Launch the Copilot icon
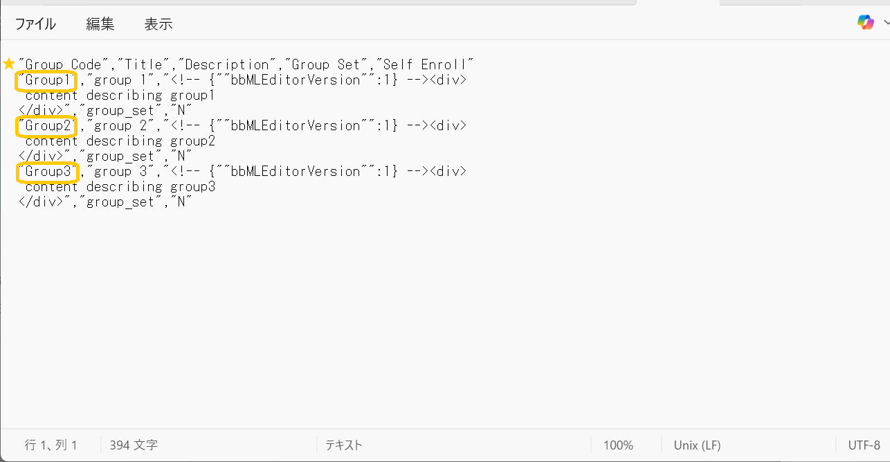Viewport: 890px width, 462px height. tap(865, 22)
